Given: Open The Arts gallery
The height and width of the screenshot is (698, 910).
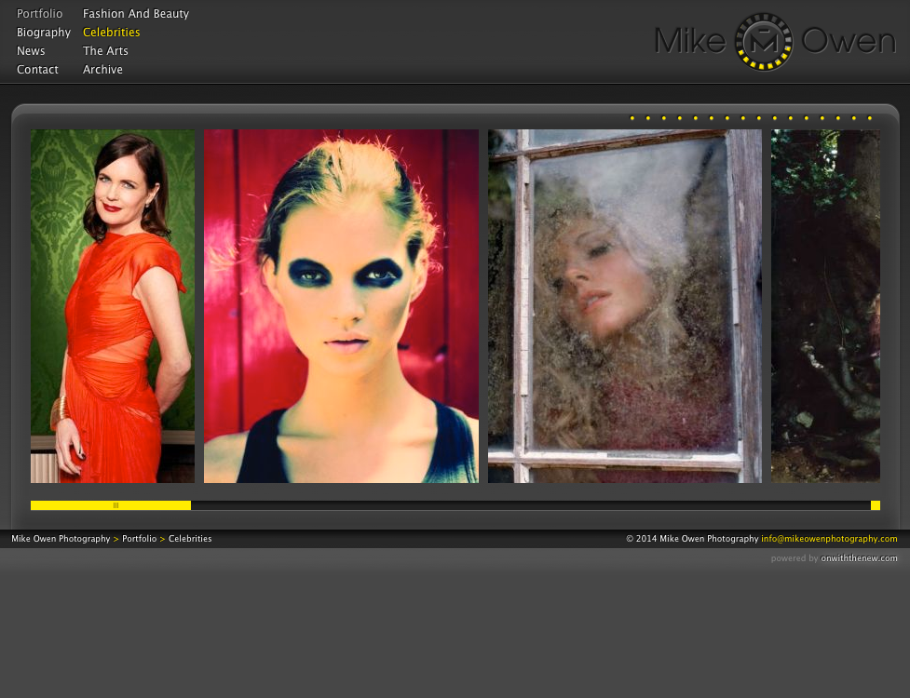Looking at the screenshot, I should coord(105,51).
